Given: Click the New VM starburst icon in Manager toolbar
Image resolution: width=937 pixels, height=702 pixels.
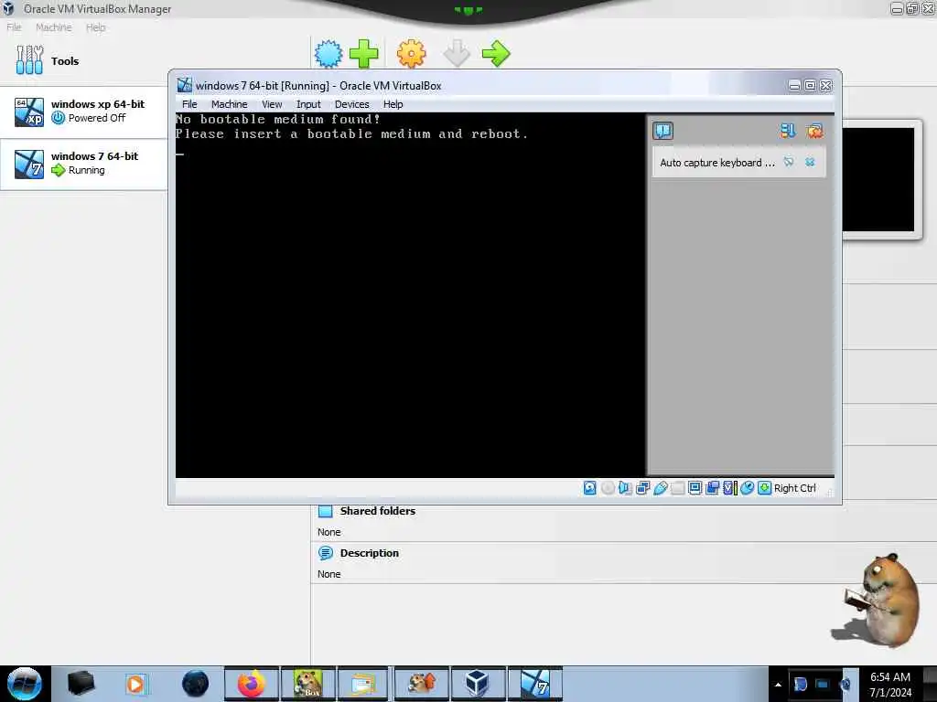Looking at the screenshot, I should [328, 54].
